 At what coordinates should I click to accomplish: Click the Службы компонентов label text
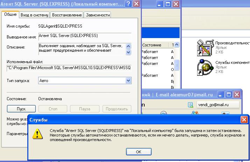pos(232,62)
